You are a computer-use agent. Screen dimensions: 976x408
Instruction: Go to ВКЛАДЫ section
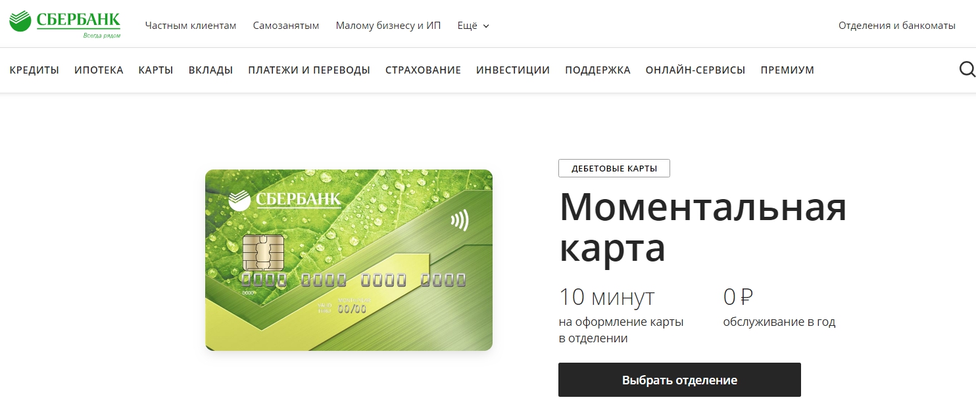pos(210,70)
